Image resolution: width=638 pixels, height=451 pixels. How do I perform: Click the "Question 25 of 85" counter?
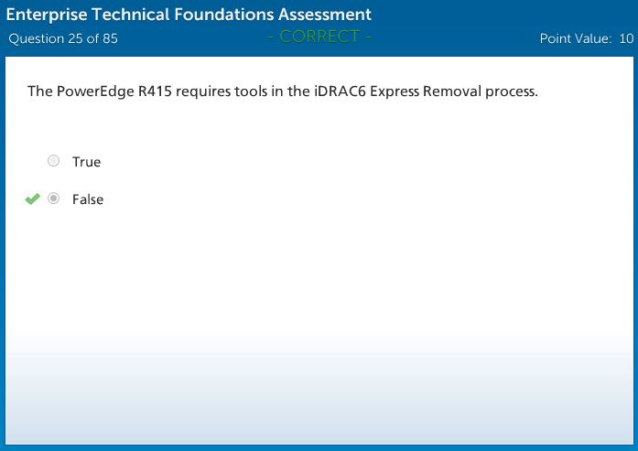pos(63,38)
